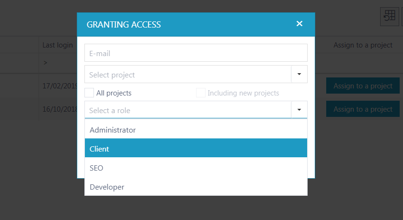Collapse the role dropdown via its arrow
The image size is (403, 220).
click(x=299, y=110)
